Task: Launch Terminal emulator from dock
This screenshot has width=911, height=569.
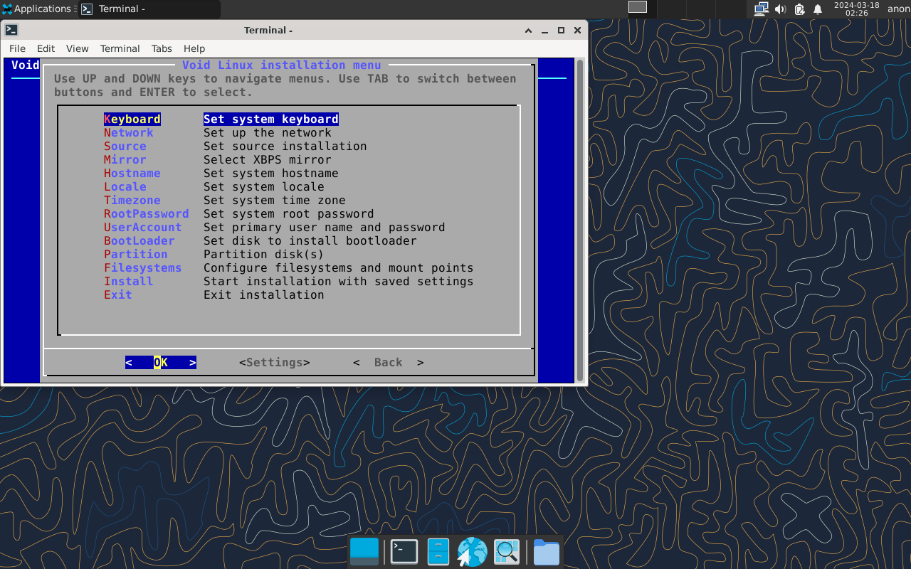Action: pos(404,552)
